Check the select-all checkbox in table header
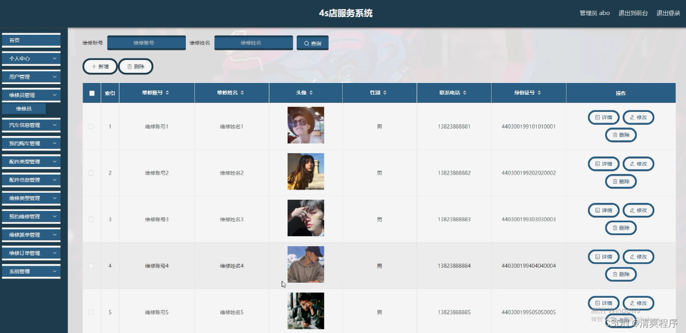Screen dimensions: 686x333 pos(91,92)
